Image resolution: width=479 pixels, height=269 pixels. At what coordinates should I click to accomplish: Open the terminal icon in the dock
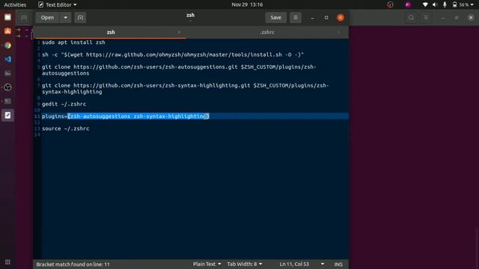(x=7, y=102)
